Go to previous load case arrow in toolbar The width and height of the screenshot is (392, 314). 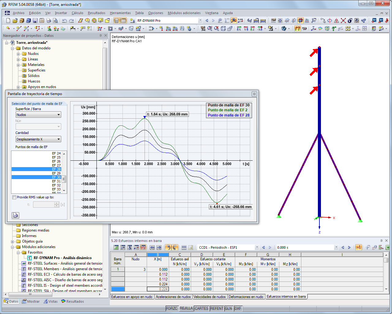point(207,21)
